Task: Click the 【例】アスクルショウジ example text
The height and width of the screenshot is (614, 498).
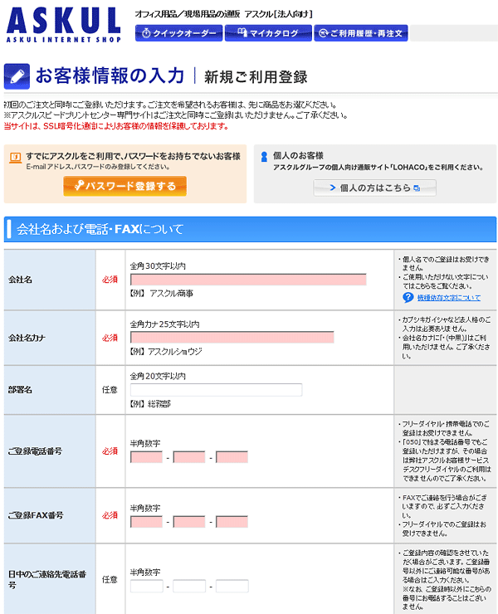Action: (166, 352)
